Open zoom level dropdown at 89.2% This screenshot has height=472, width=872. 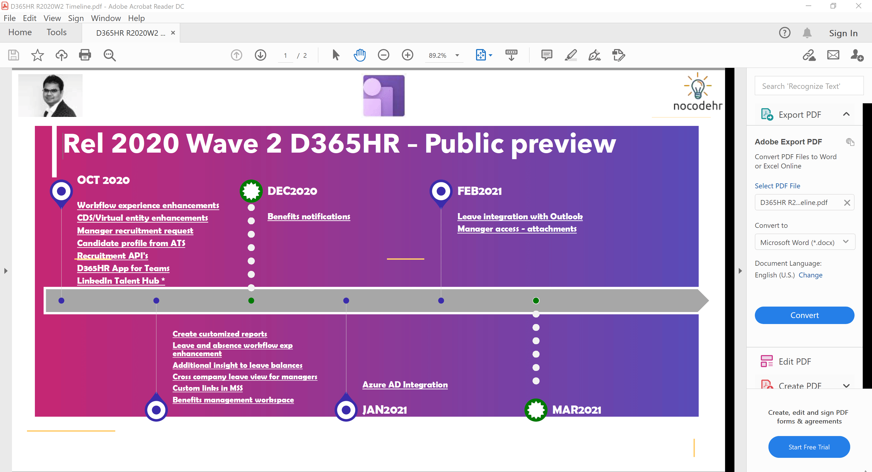click(x=457, y=55)
